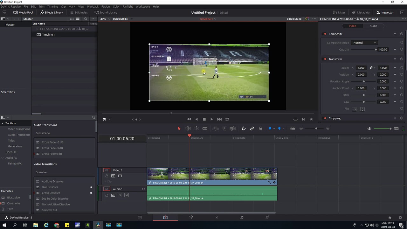This screenshot has width=407, height=229.
Task: Switch to the Fairlight page icon
Action: click(242, 218)
